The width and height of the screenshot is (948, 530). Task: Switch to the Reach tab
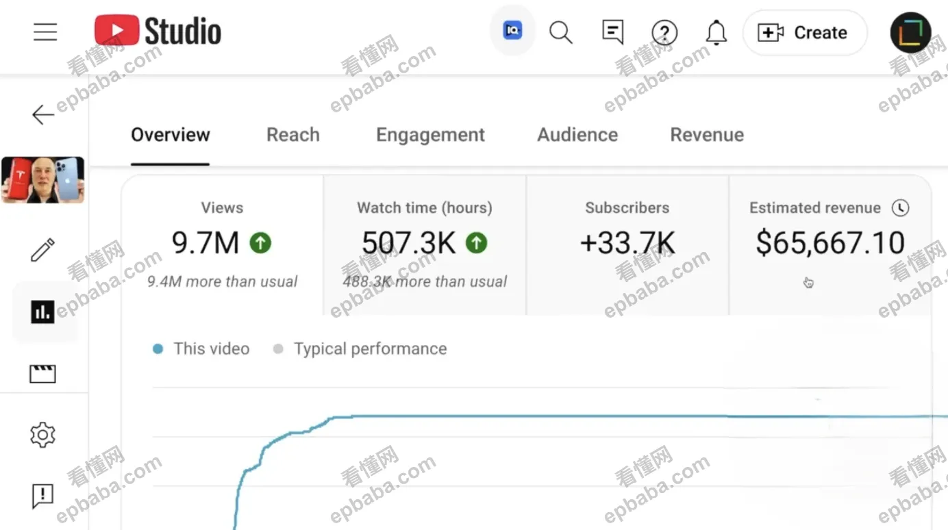coord(292,135)
